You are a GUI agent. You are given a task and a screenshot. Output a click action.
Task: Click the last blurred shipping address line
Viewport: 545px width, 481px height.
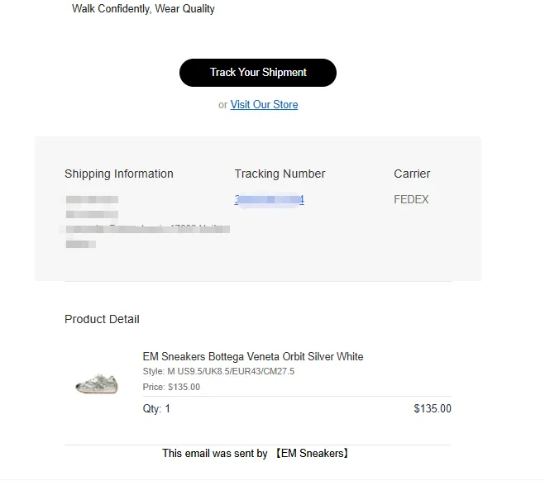click(81, 244)
